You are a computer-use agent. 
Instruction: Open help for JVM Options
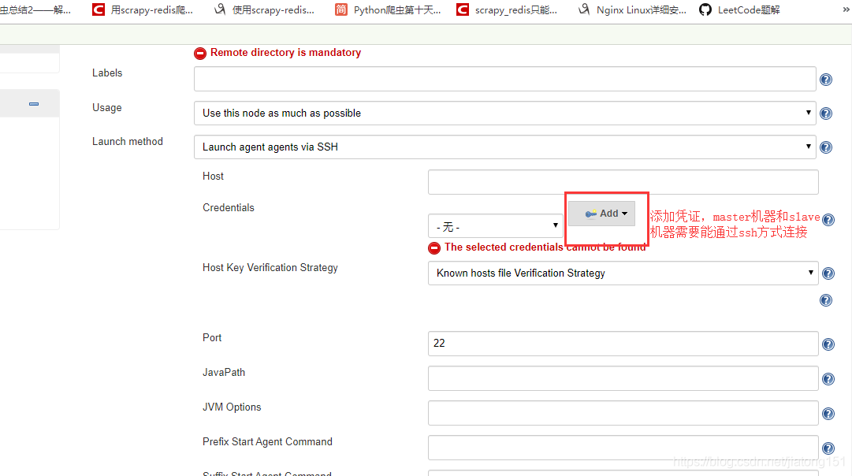(828, 414)
